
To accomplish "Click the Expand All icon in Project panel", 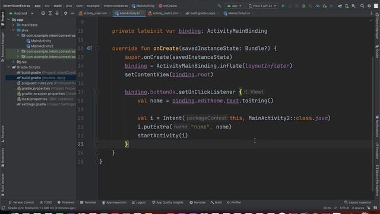I will tap(50, 13).
